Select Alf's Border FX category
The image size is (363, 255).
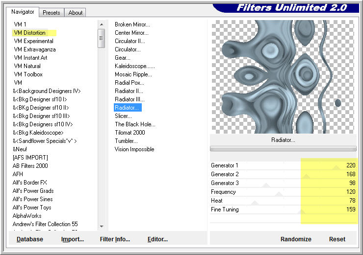[x=29, y=182]
